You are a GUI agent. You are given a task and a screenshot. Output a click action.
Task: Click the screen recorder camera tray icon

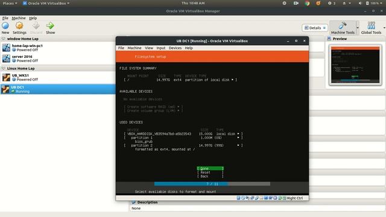[296, 3]
